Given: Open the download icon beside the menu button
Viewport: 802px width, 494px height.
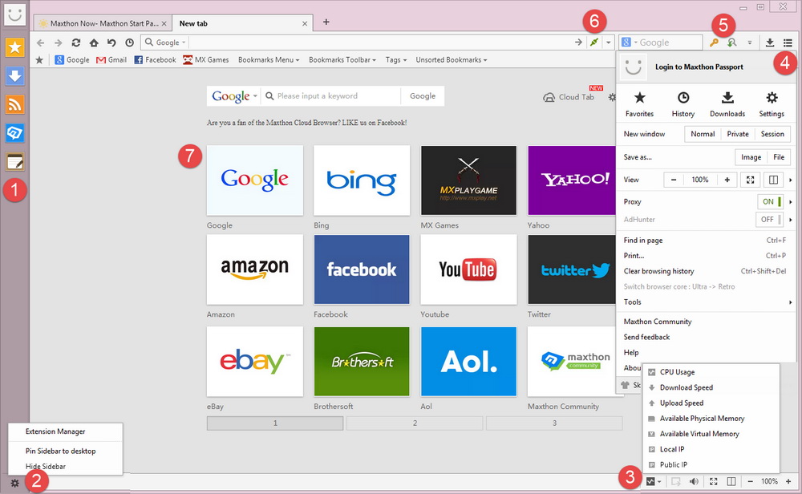Looking at the screenshot, I should click(x=769, y=43).
